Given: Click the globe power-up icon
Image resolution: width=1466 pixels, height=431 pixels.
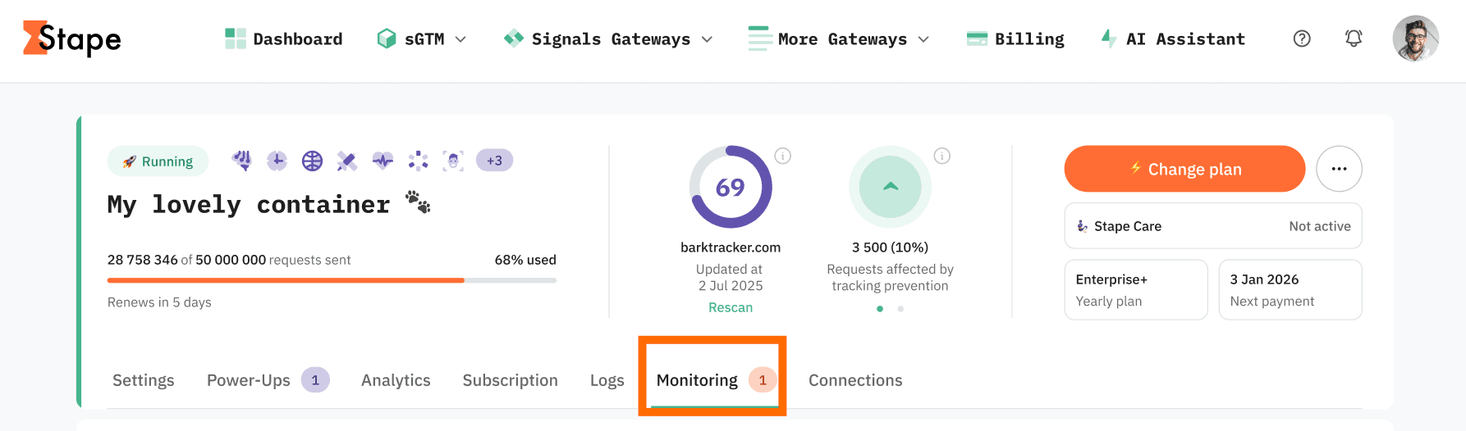Looking at the screenshot, I should (313, 161).
